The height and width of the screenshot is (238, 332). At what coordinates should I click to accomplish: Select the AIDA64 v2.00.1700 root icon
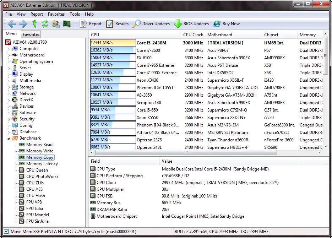coord(8,42)
